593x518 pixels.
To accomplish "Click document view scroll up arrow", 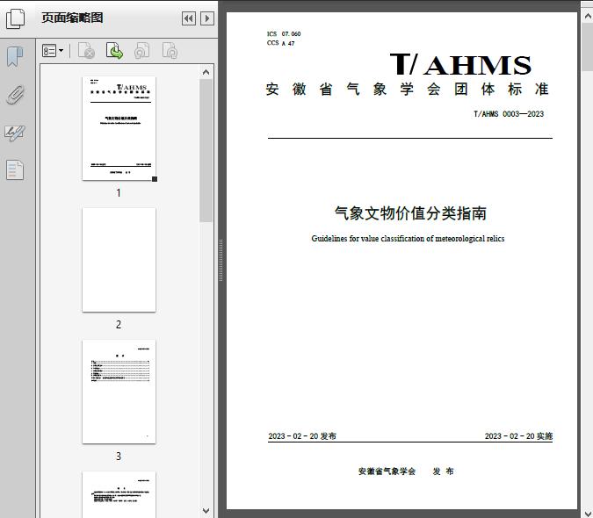I will 588,16.
